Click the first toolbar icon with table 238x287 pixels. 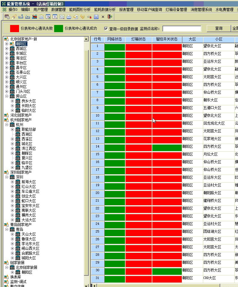coord(7,17)
